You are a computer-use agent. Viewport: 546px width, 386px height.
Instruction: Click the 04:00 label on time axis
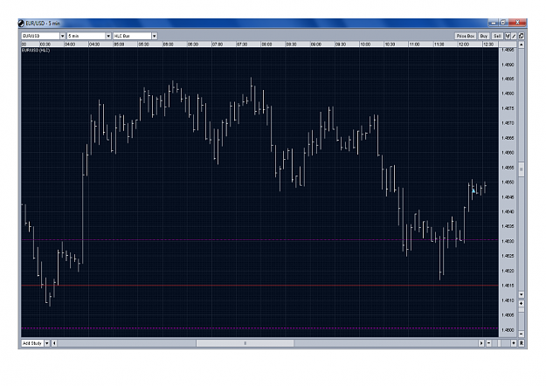pos(70,45)
